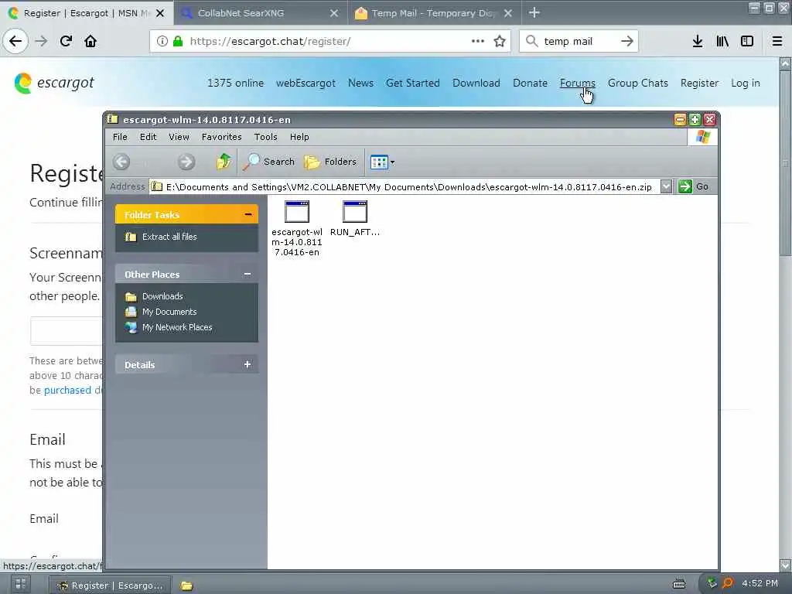Select the escargot-wlm-14.0.8117.0416-en file icon

coord(297,228)
